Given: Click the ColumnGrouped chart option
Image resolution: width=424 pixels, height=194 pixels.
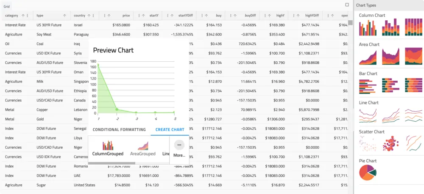Looking at the screenshot, I should (108, 148).
